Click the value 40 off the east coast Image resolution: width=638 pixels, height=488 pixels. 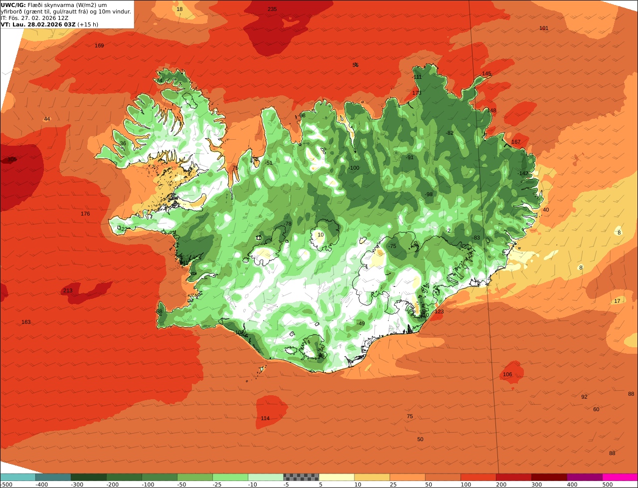[546, 210]
